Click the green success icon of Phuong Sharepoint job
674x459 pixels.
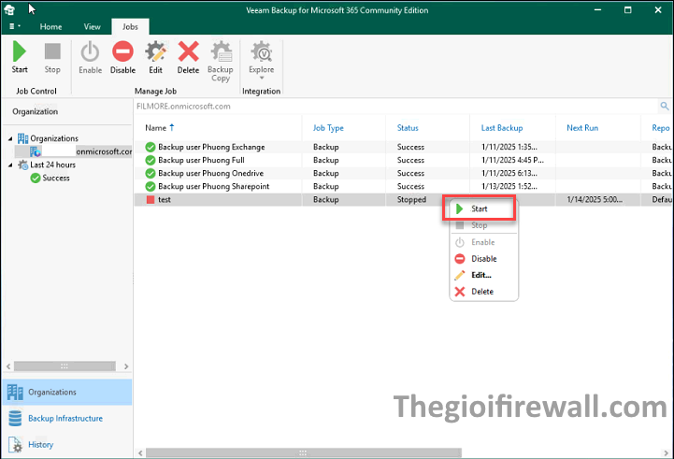click(x=150, y=187)
